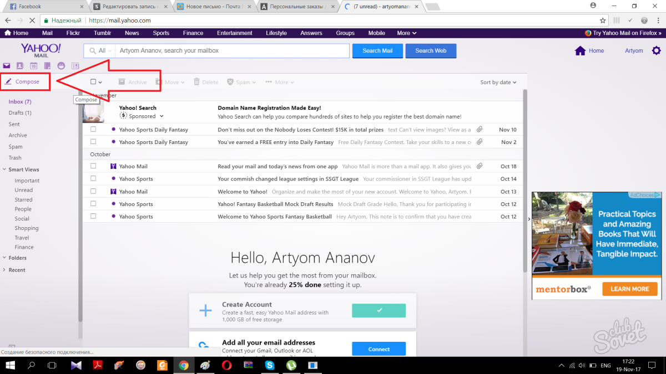Open Sports in the Yahoo navigation bar
666x374 pixels.
[x=161, y=33]
